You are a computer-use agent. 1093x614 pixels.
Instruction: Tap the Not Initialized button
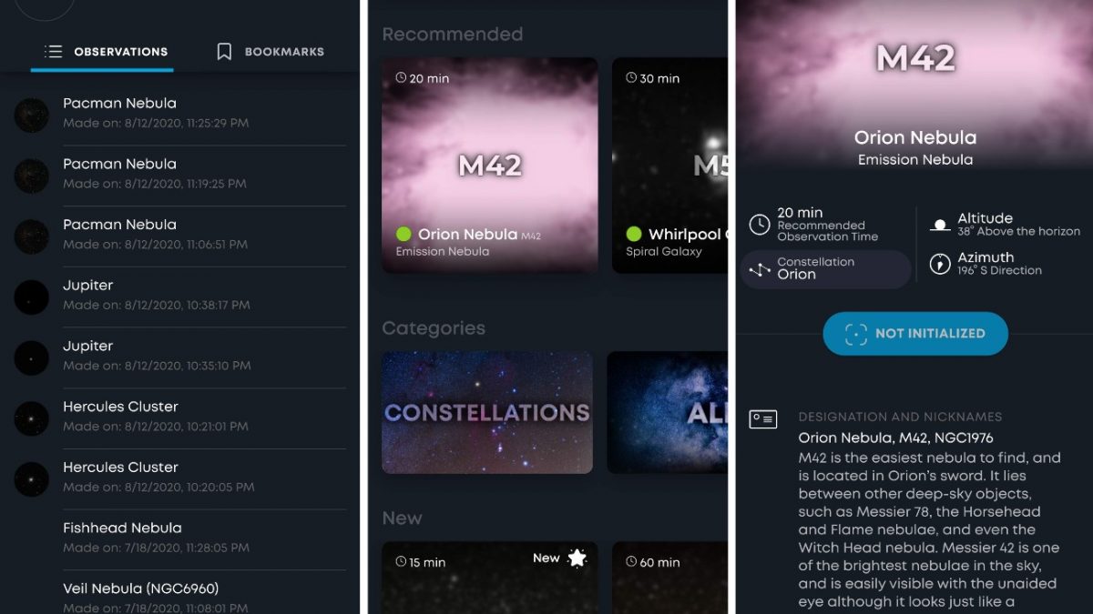(915, 334)
